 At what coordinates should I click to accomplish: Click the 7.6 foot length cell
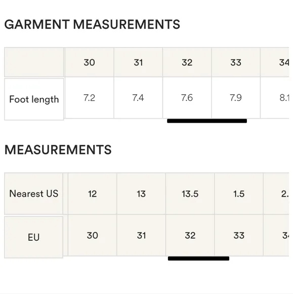(x=187, y=98)
